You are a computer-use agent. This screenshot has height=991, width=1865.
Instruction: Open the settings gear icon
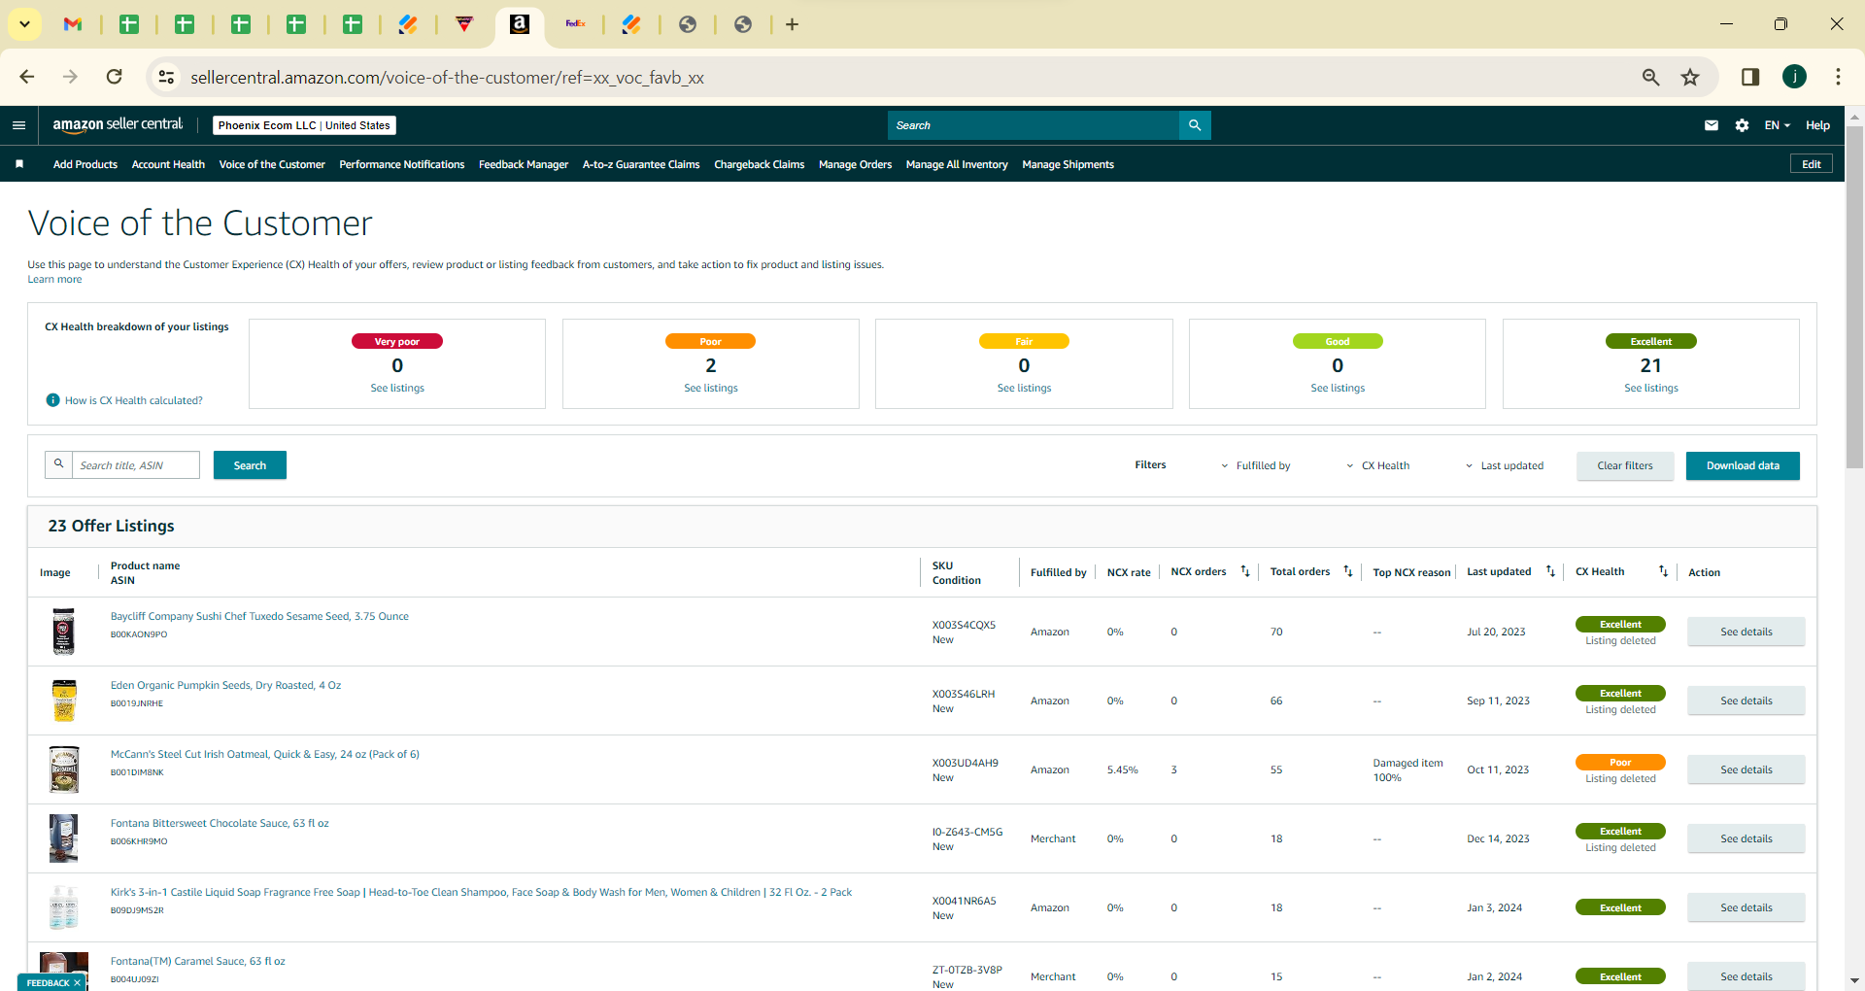1742,125
